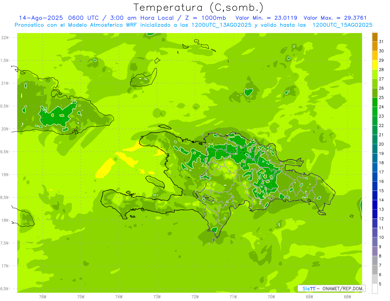Click the "22N" latitude axis label
Image resolution: width=390 pixels, height=301 pixels.
(x=5, y=38)
